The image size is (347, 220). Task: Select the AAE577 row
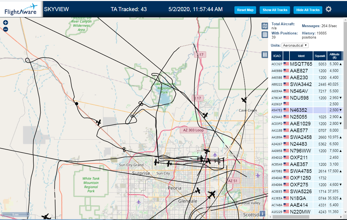pos(307,130)
